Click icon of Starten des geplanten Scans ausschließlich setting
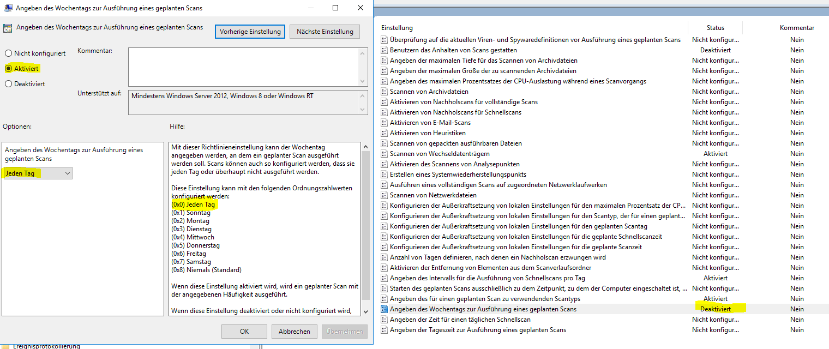 click(x=384, y=288)
